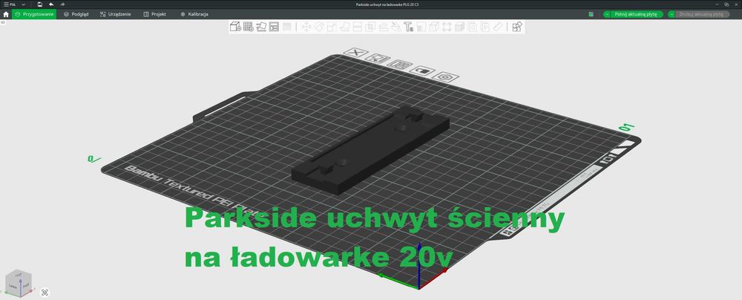
Task: Open the plate settings icon
Action: pyautogui.click(x=445, y=76)
